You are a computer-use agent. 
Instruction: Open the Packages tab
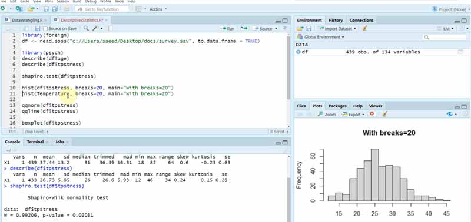point(337,106)
